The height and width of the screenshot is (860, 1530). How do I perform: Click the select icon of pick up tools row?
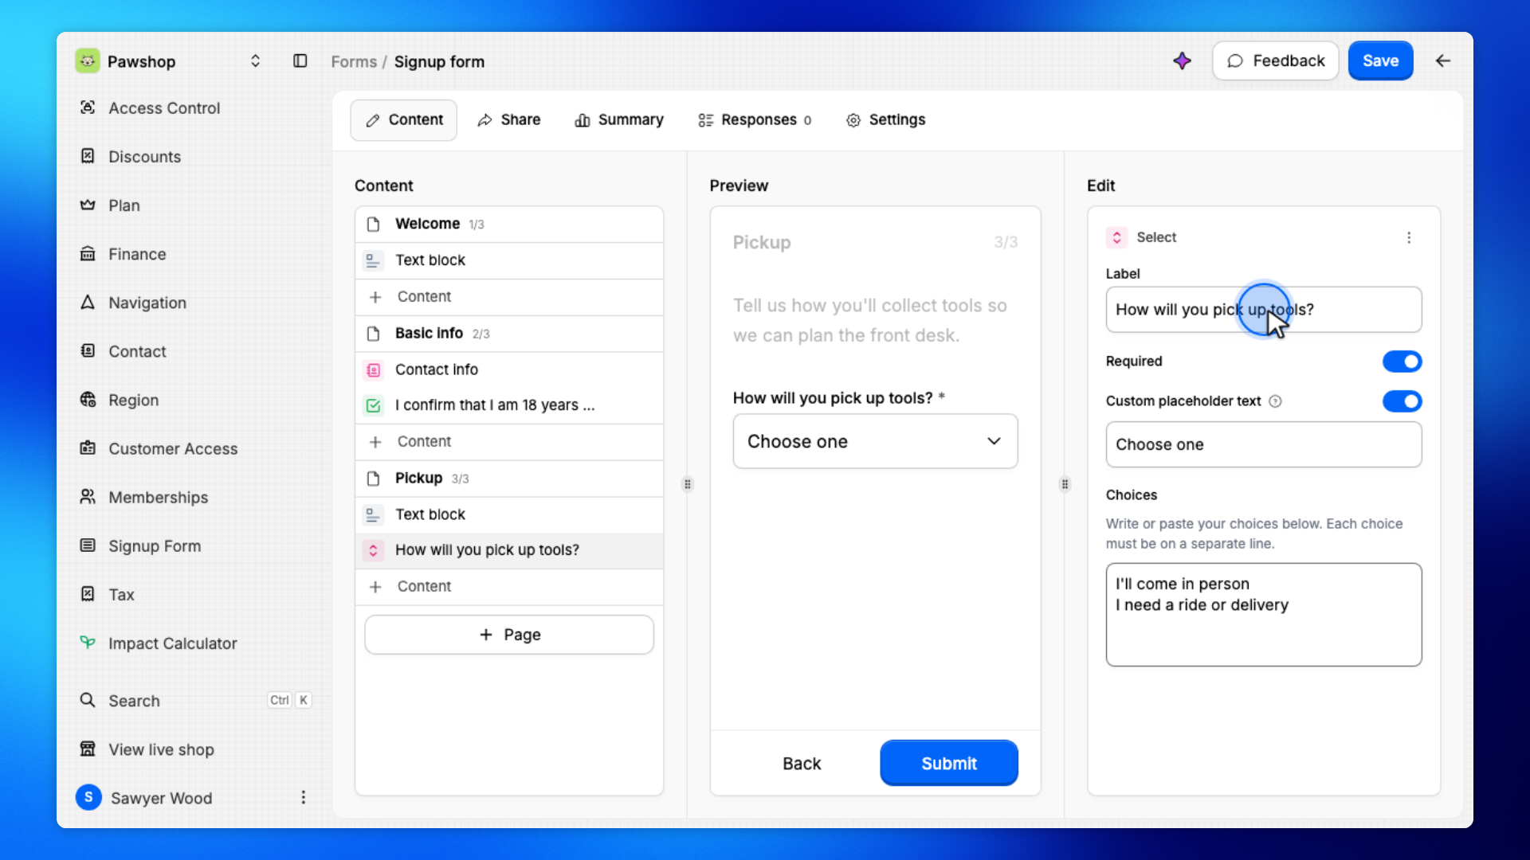coord(373,550)
